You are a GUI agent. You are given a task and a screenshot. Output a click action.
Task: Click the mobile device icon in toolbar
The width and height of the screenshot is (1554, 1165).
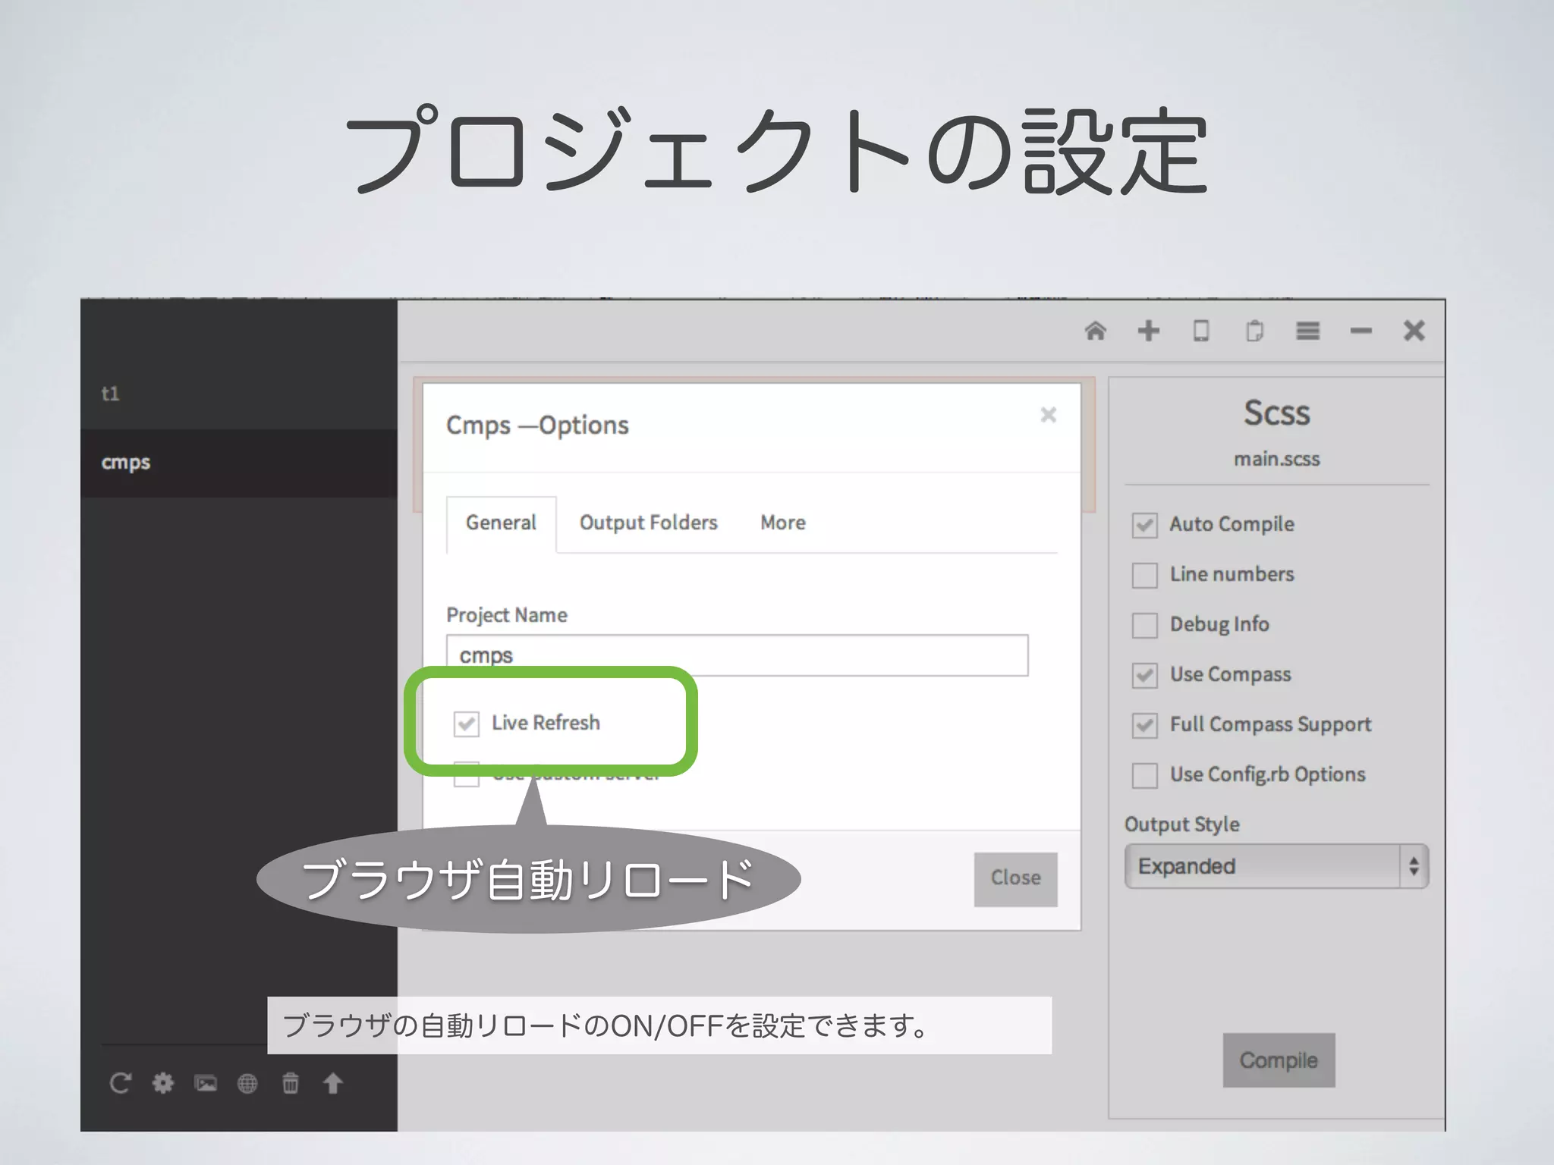(1201, 331)
